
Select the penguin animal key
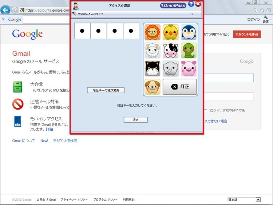pos(189,32)
